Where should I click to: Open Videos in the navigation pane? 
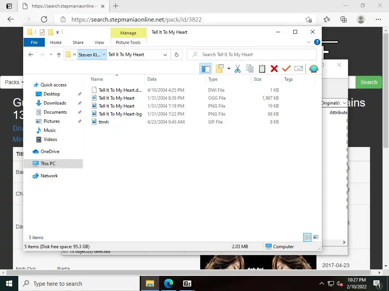[x=50, y=139]
